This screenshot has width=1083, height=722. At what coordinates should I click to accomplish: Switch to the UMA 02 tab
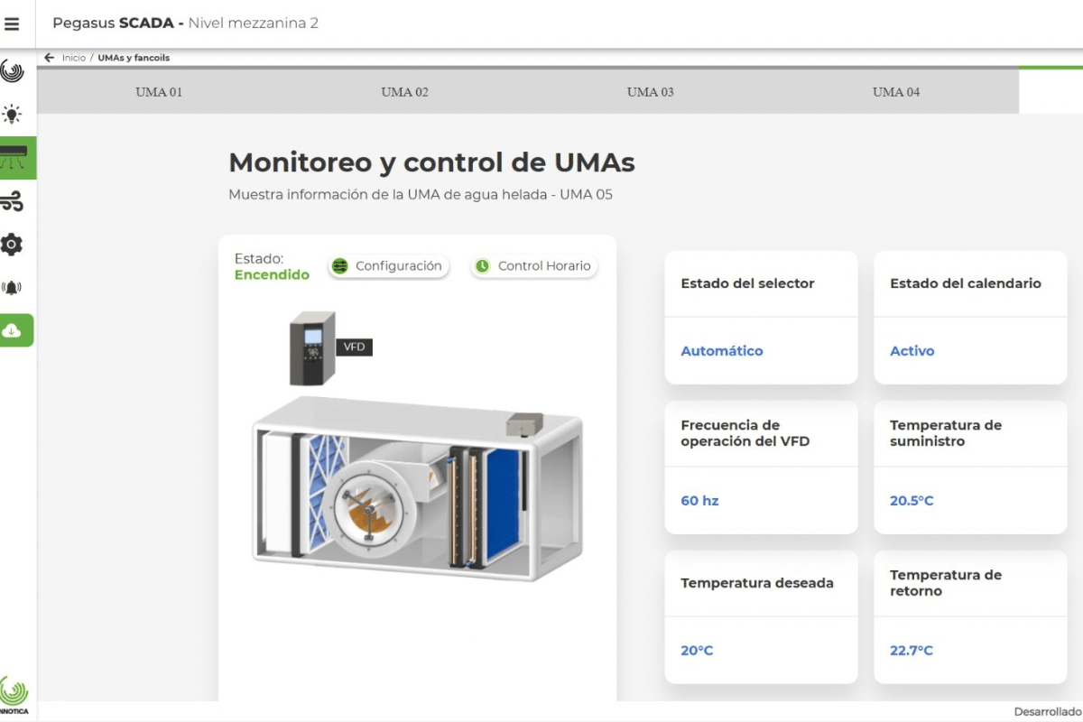(x=404, y=92)
